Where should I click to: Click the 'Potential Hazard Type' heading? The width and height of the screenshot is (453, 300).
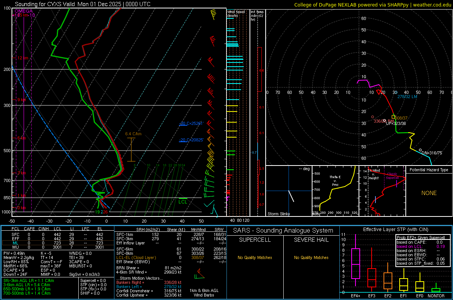point(429,170)
